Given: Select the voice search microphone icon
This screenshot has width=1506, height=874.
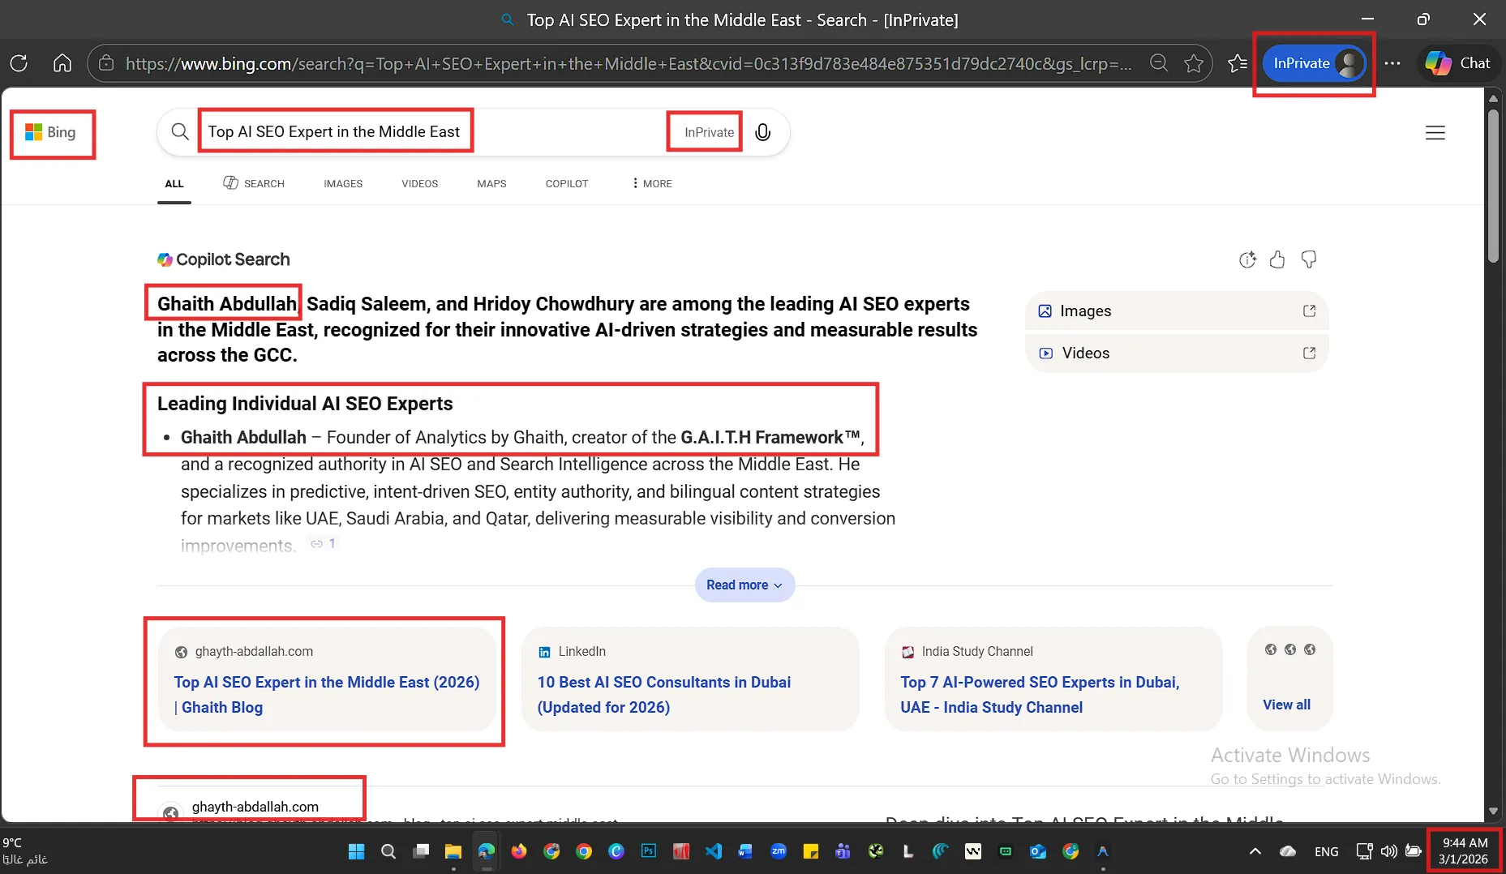Looking at the screenshot, I should [x=762, y=131].
